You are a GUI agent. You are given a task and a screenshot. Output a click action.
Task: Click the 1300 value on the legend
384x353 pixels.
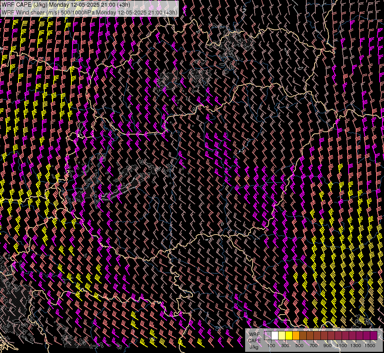click(356, 346)
